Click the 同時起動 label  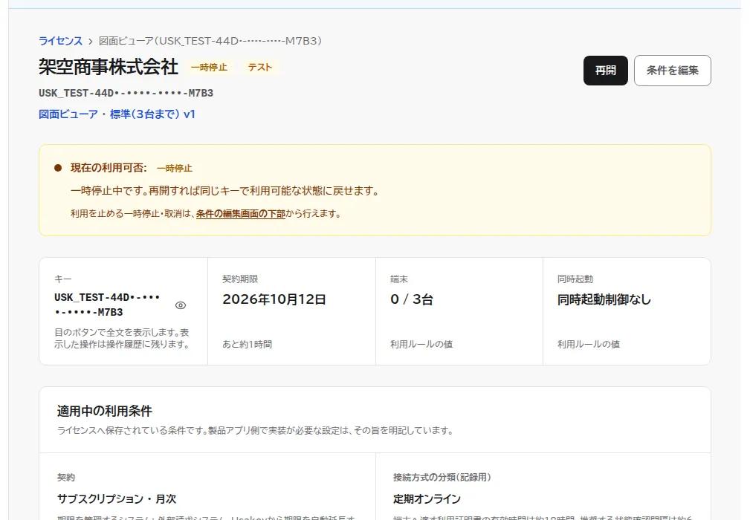click(575, 279)
